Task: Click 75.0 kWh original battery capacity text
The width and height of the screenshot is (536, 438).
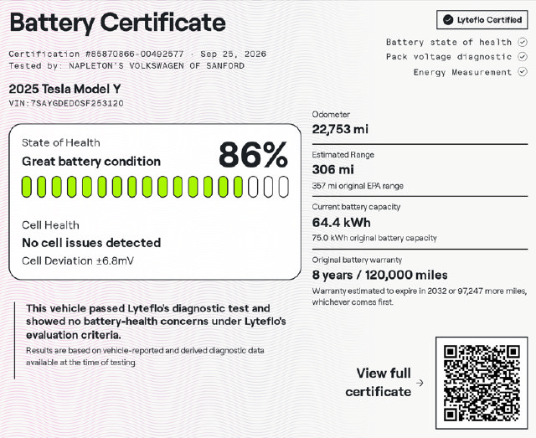Action: click(x=374, y=238)
